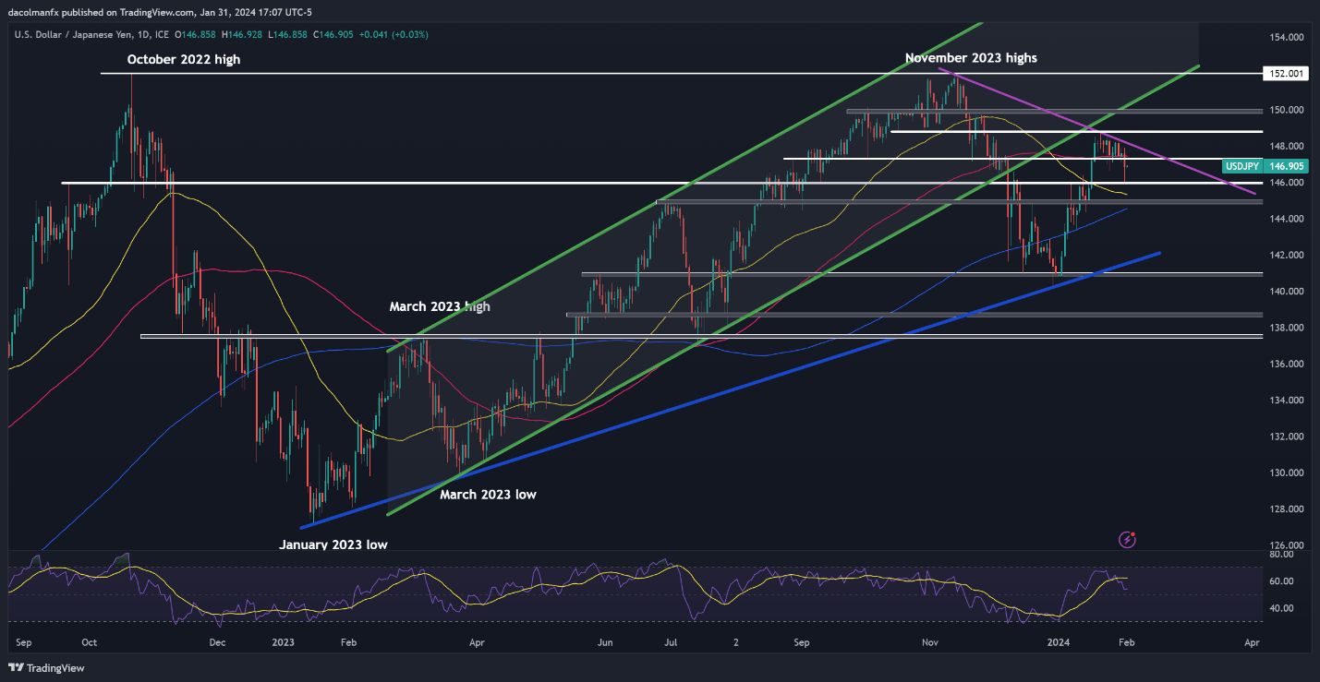Click the 60.00 level on the RSI axis
The width and height of the screenshot is (1320, 682).
tap(1281, 581)
